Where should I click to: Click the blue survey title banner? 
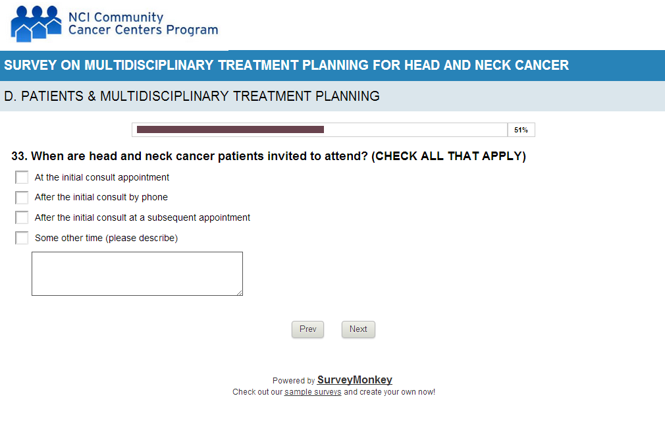[x=286, y=65]
